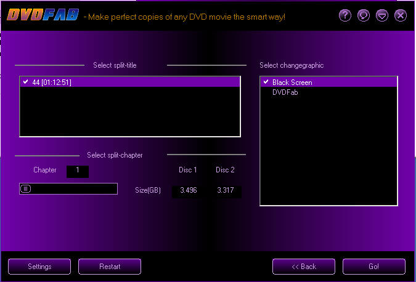
Task: Open Settings
Action: 39,267
